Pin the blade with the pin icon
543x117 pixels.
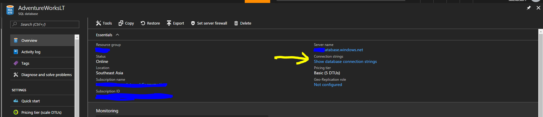[x=529, y=8]
